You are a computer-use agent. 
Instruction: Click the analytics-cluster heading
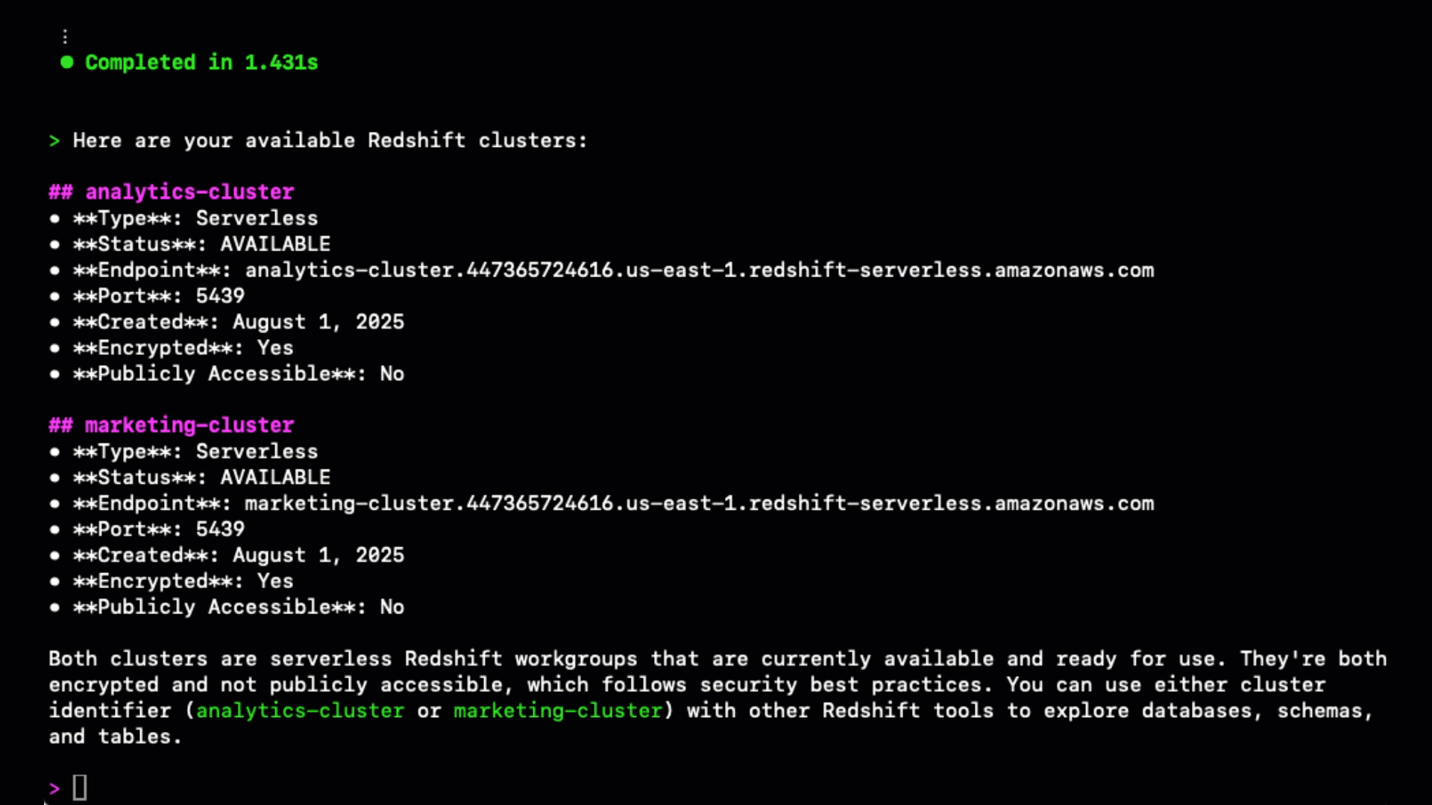click(189, 192)
